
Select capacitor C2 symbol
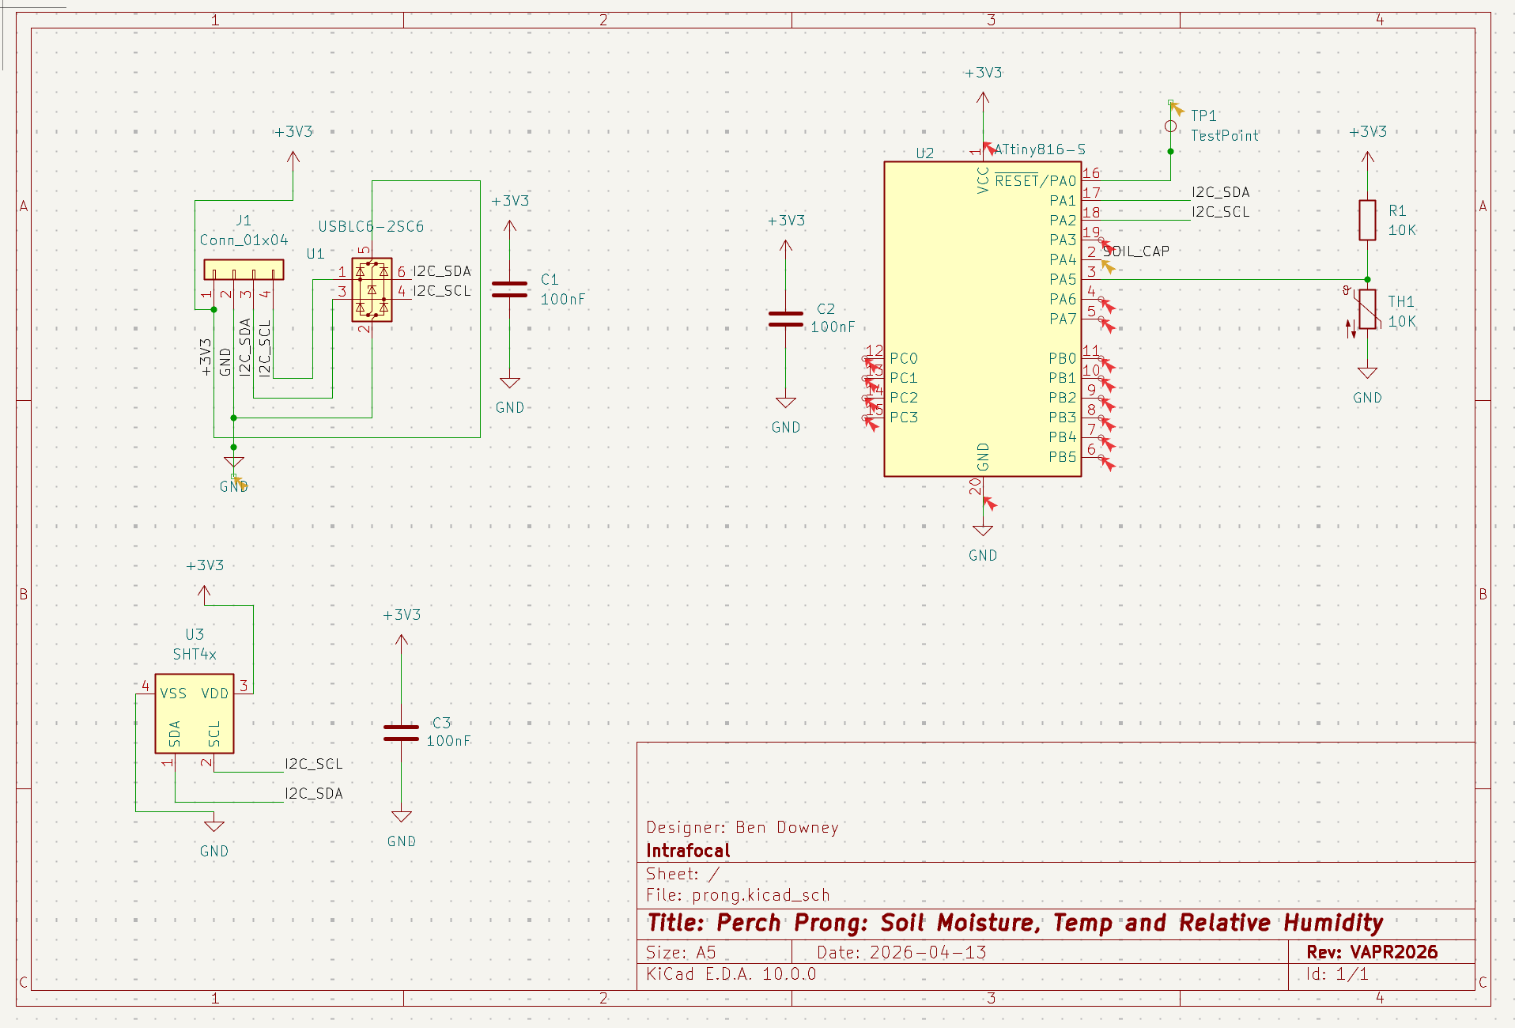[786, 319]
